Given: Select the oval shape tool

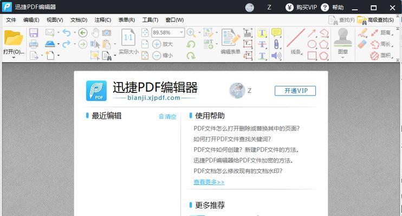Looking at the screenshot, I should coord(312,44).
